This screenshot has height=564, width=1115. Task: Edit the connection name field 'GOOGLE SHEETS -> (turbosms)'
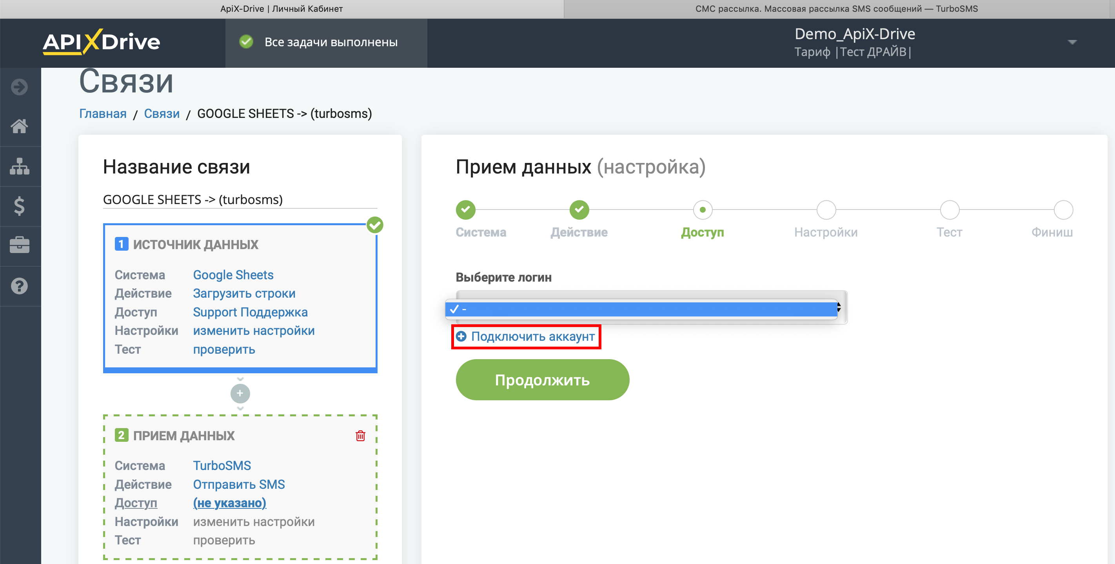coord(240,199)
